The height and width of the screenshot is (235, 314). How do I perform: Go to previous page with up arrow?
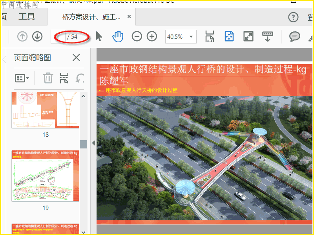click(x=22, y=36)
